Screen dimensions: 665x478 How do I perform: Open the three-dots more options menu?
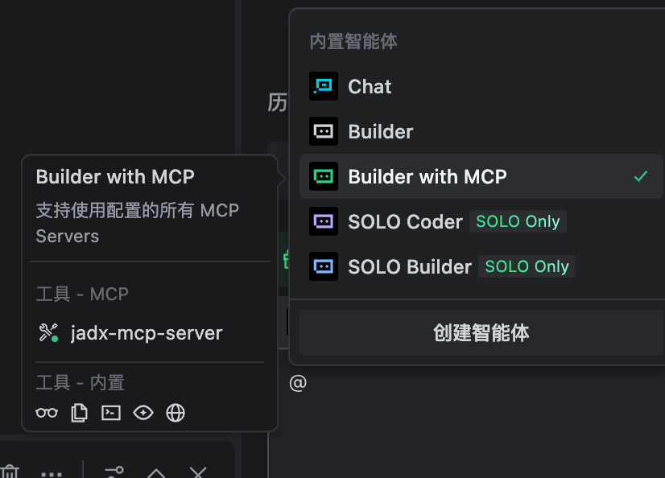pyautogui.click(x=52, y=473)
